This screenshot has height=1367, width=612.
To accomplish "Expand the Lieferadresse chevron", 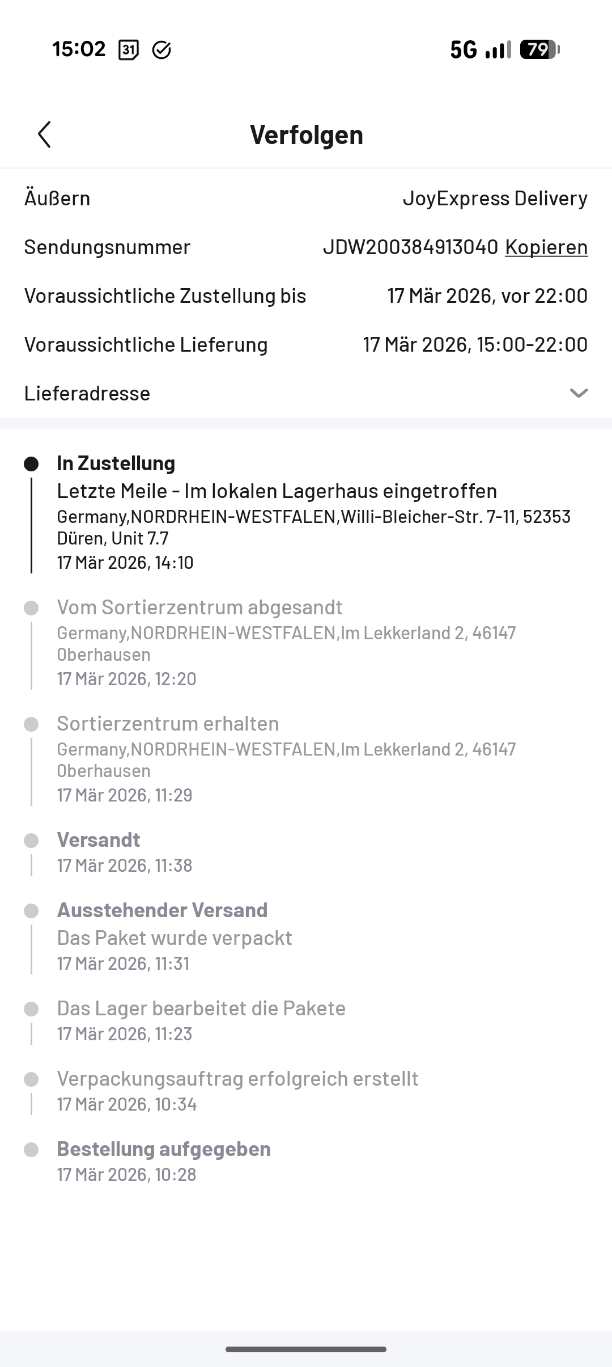I will [579, 393].
